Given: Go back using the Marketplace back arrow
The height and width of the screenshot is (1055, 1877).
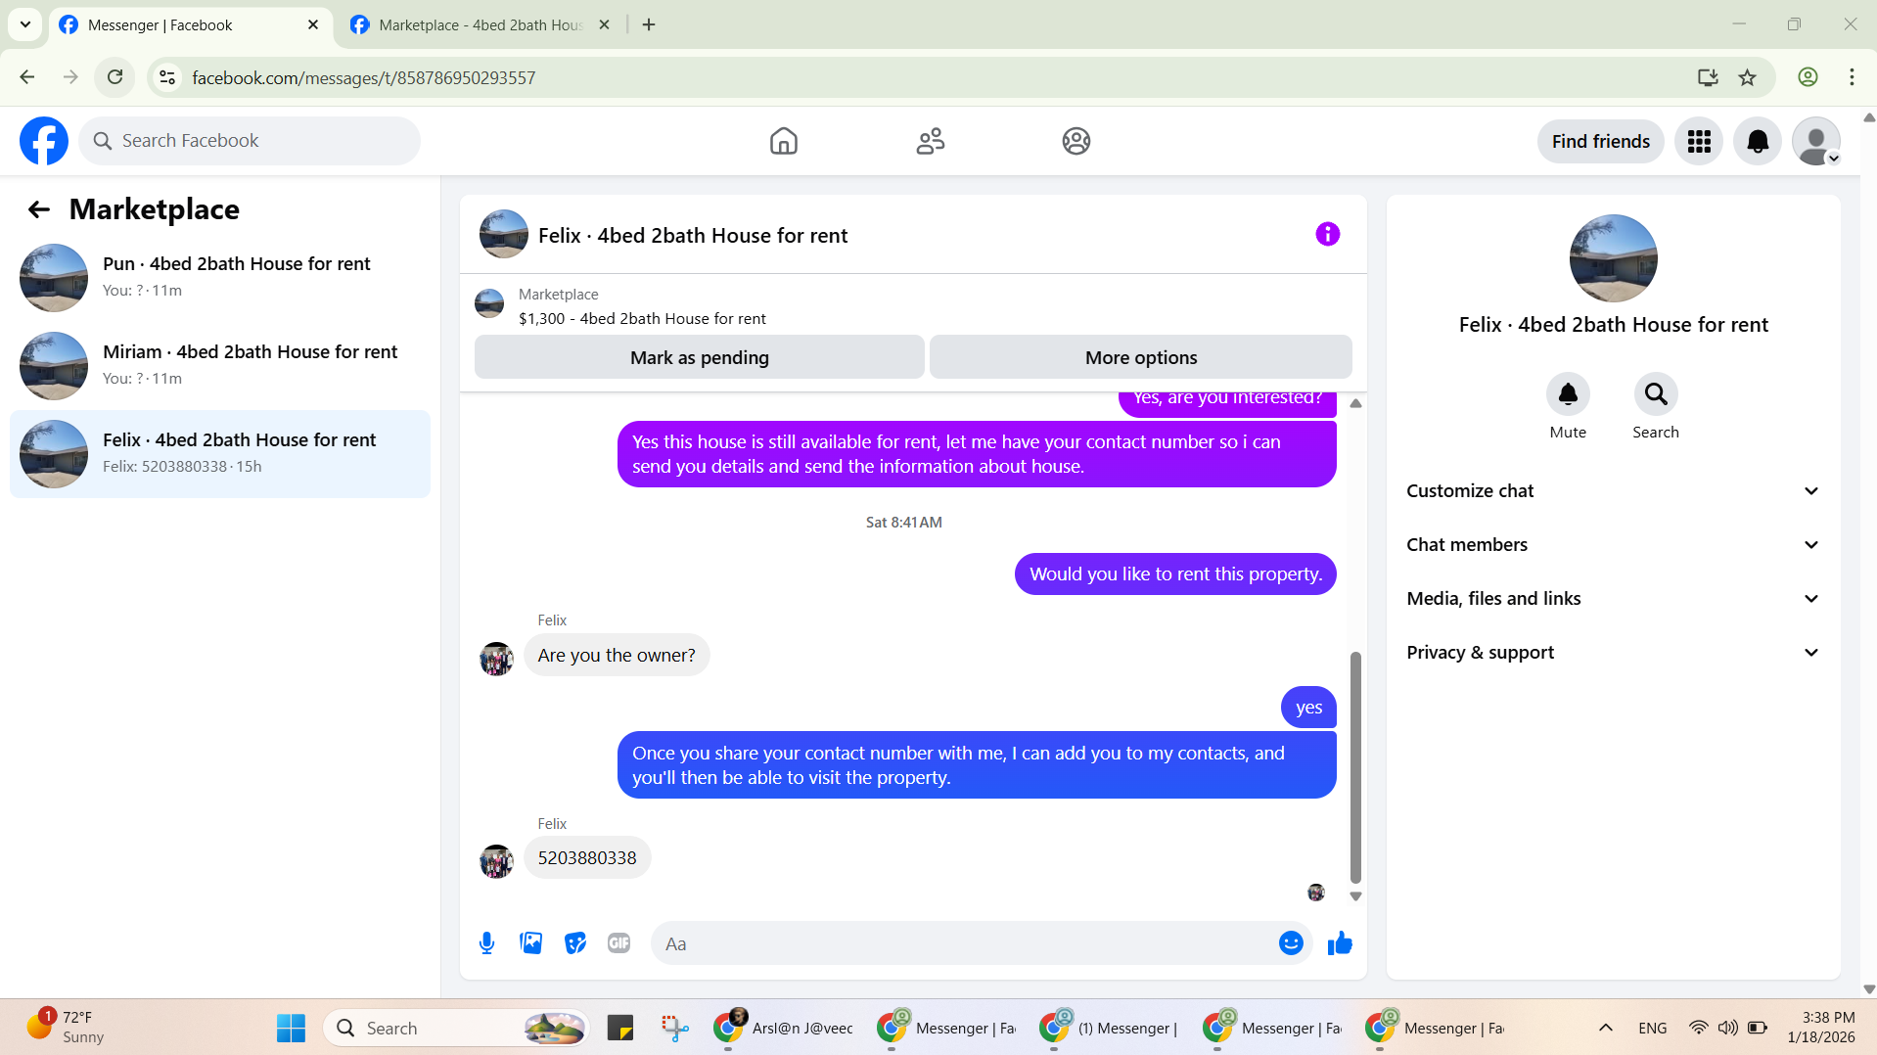Looking at the screenshot, I should pyautogui.click(x=38, y=209).
